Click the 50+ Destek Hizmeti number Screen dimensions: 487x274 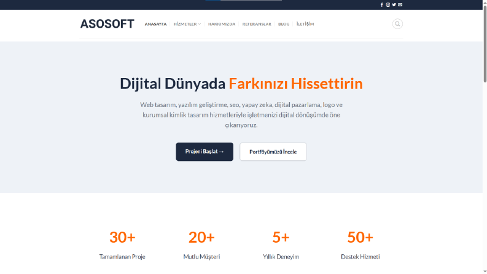[x=360, y=237]
